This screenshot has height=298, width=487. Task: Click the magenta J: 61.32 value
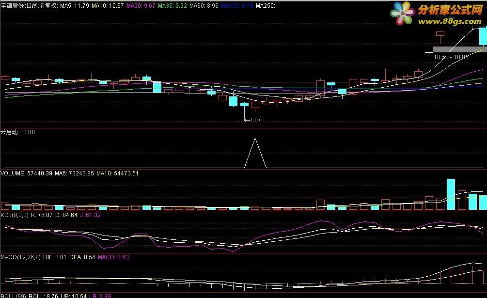click(90, 215)
